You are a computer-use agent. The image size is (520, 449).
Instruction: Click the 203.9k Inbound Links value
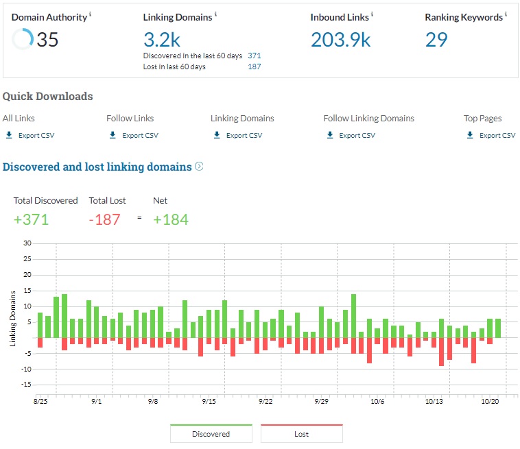340,40
